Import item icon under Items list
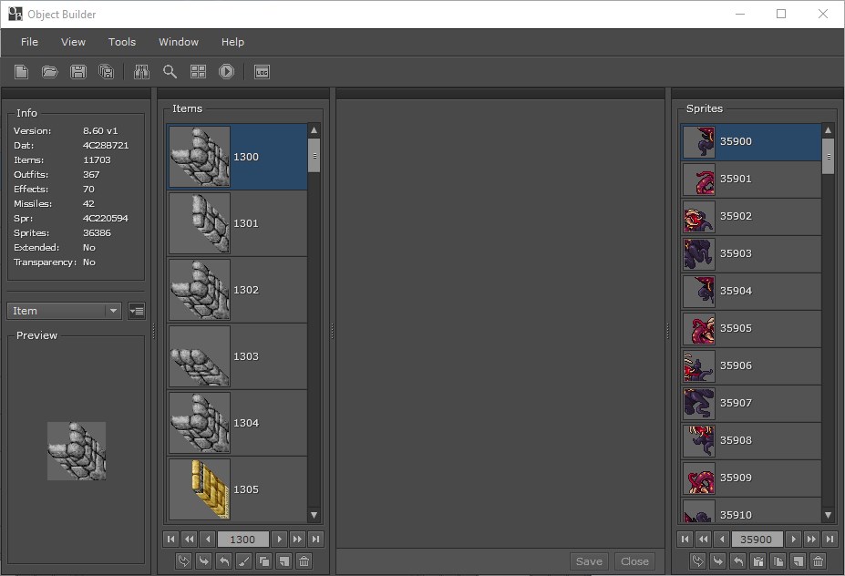The image size is (845, 576). click(x=203, y=561)
